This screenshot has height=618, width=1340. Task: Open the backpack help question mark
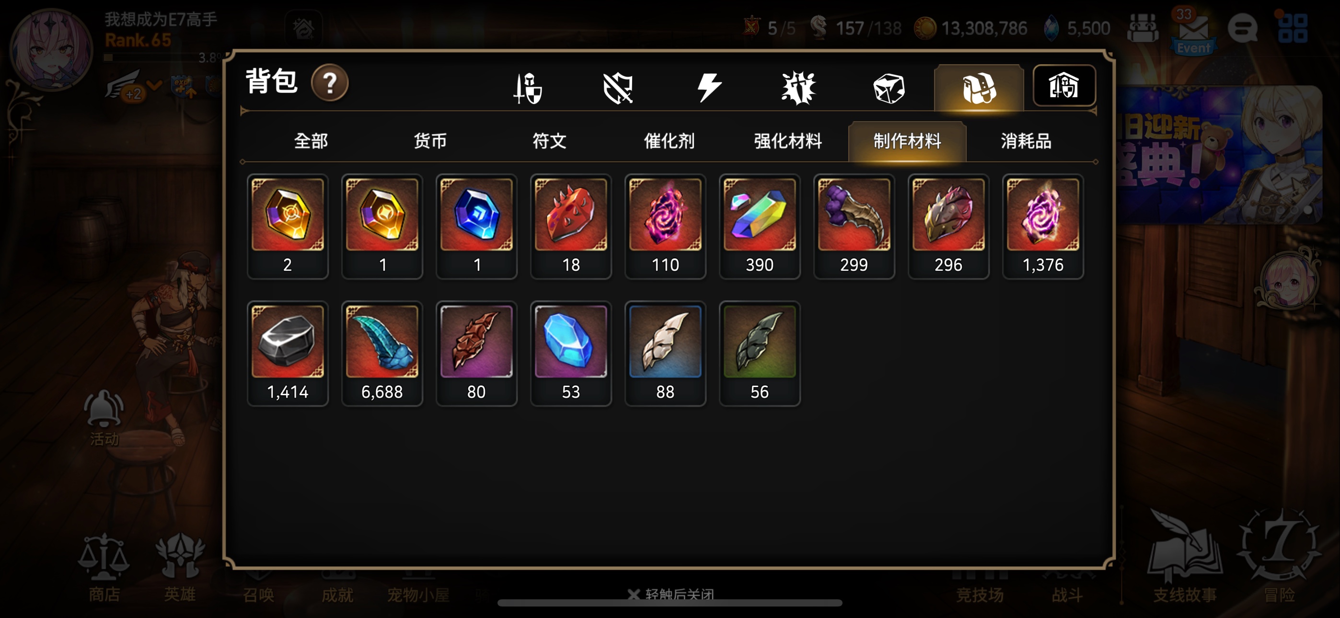pos(330,83)
